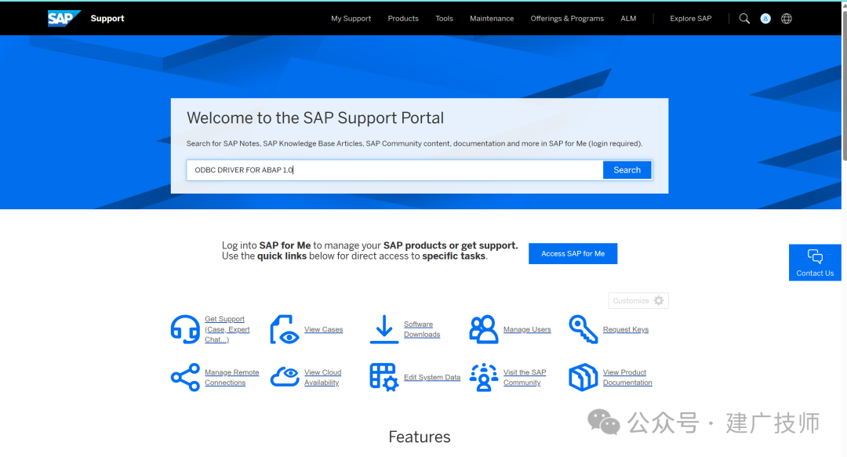
Task: Click the Manage Remote Connections share icon
Action: 185,377
